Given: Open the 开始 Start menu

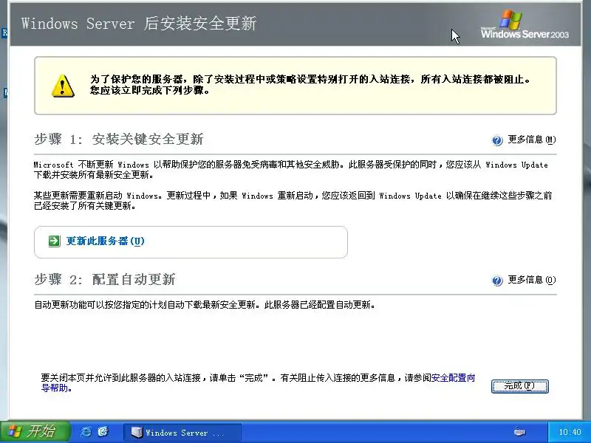Looking at the screenshot, I should pyautogui.click(x=35, y=431).
